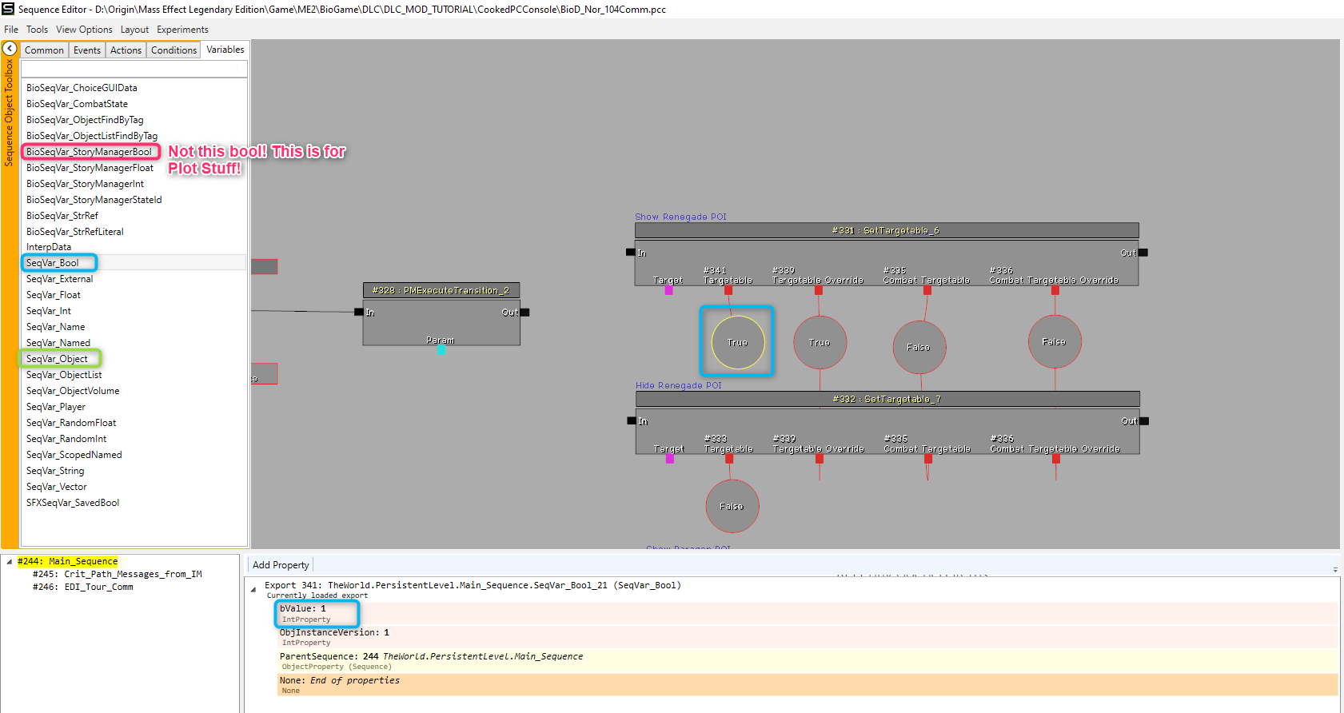This screenshot has height=713, width=1344.
Task: Collapse the Sequence Object Toolbox arrow
Action: point(10,49)
